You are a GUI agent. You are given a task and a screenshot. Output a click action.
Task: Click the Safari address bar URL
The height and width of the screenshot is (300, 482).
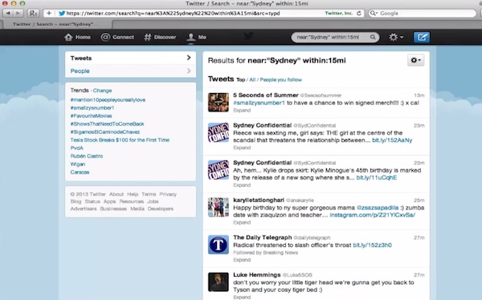173,13
